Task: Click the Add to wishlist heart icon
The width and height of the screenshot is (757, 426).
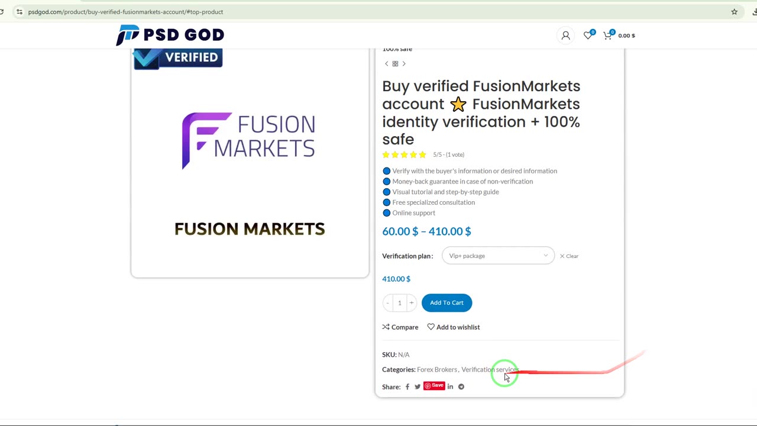Action: [x=431, y=327]
